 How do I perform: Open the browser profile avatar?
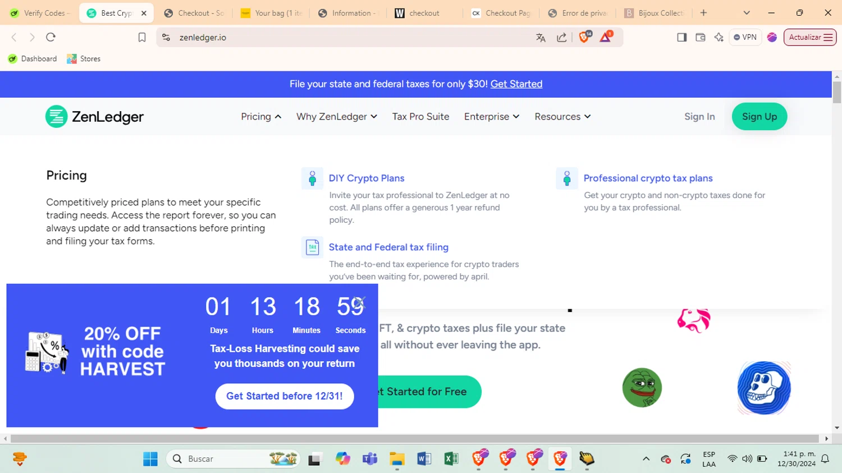(772, 37)
